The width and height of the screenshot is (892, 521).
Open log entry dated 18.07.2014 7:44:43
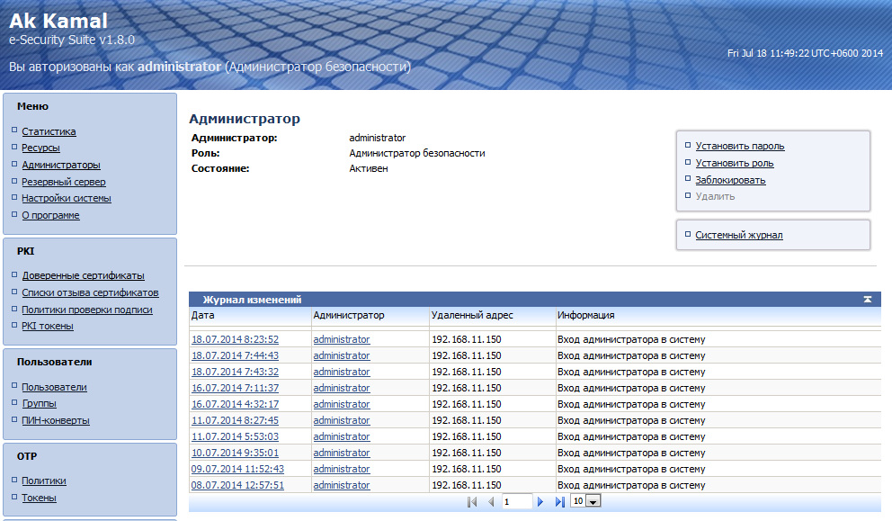235,355
